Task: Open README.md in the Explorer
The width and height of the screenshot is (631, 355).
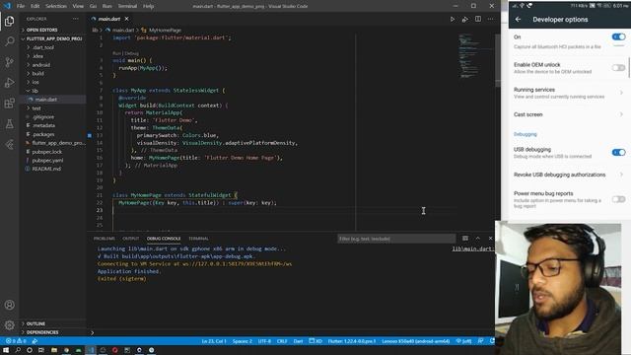Action: 46,169
